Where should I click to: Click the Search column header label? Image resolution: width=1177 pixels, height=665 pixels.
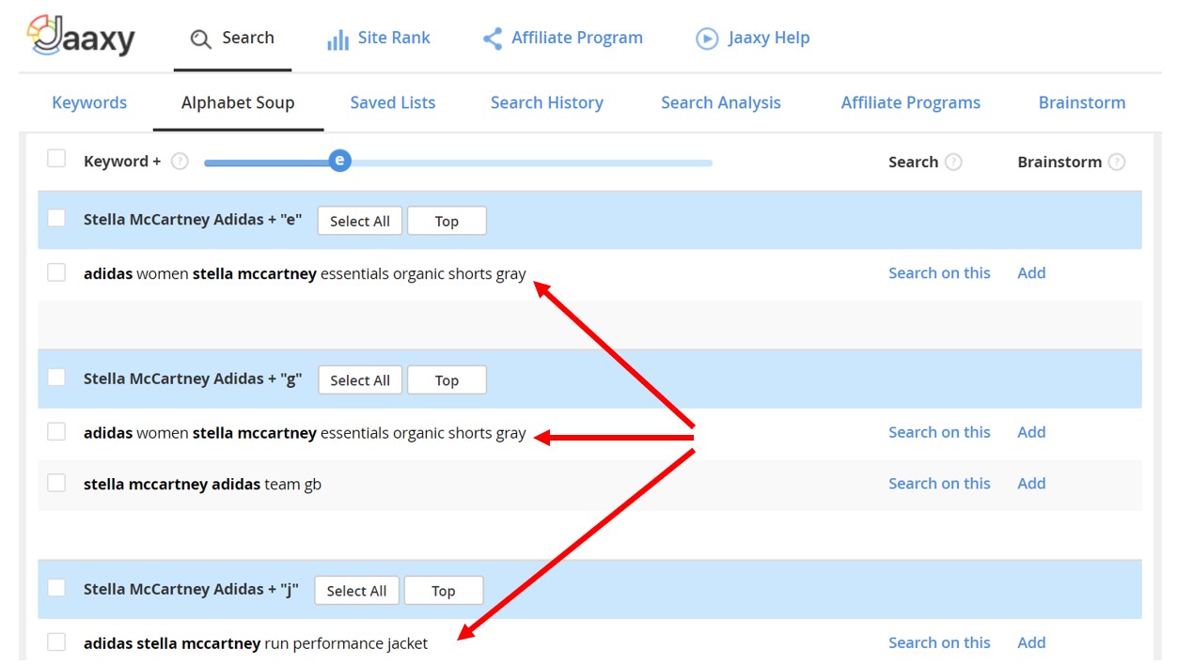[913, 162]
